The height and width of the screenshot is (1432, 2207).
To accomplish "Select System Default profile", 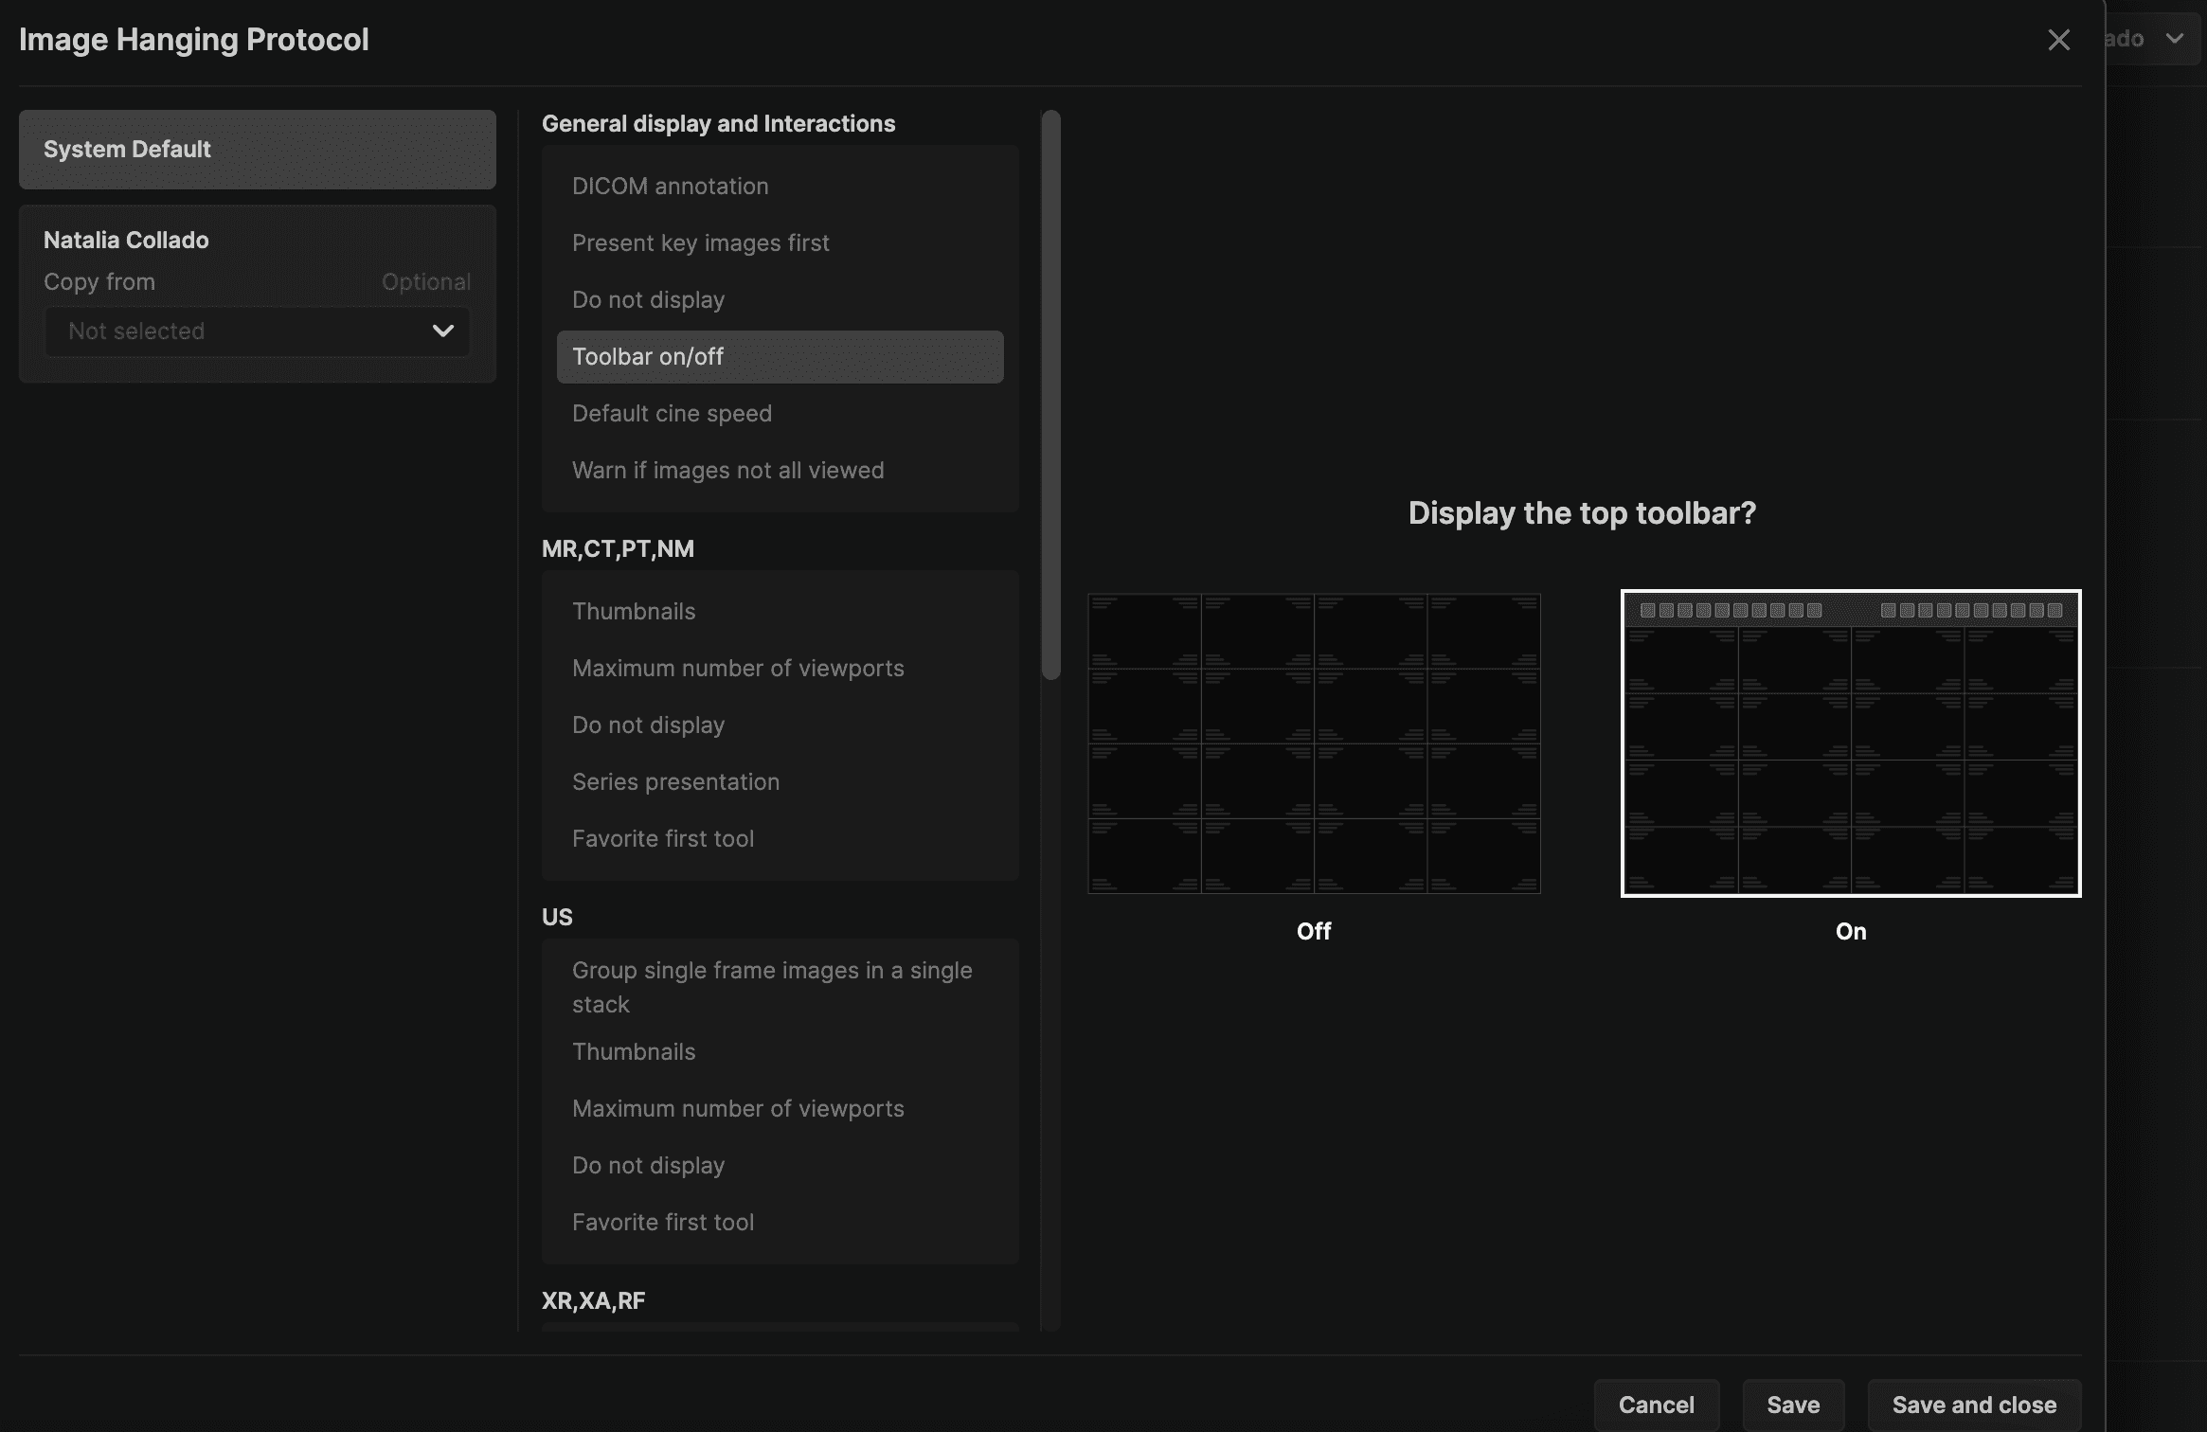I will point(257,150).
